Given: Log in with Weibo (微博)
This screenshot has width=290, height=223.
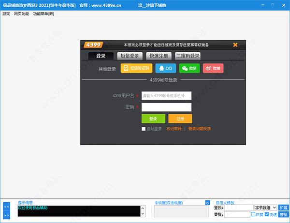Looking at the screenshot, I should 213,69.
